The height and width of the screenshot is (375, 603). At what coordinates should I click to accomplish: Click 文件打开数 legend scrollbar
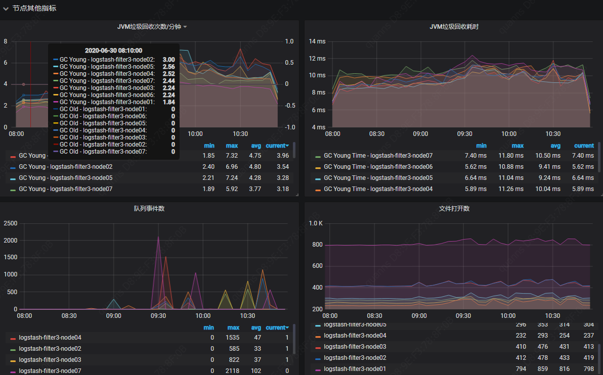[599, 359]
